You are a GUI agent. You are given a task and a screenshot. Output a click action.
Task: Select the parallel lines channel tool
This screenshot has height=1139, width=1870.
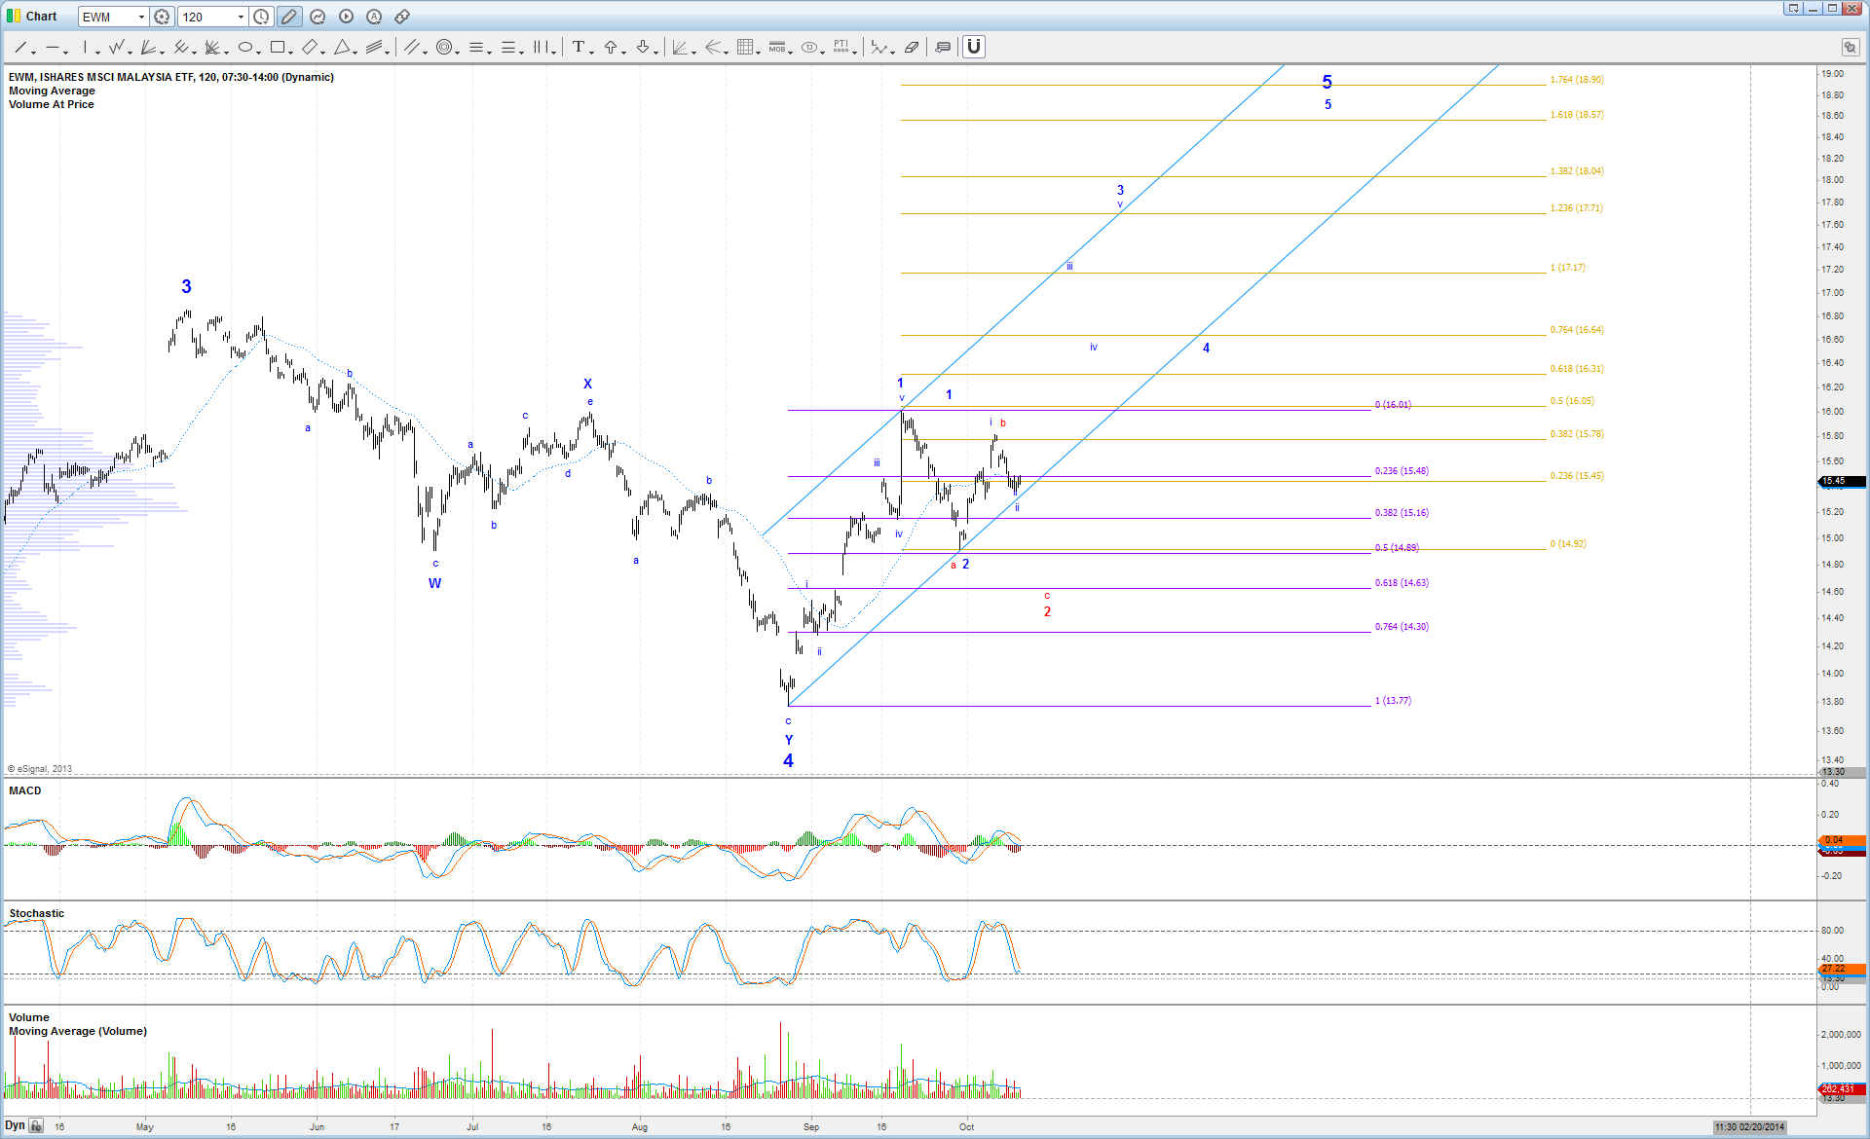tap(412, 47)
